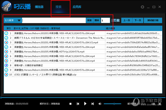Screen dimensions: 166x110
Task: Click the page number field
Action: (x=105, y=20)
